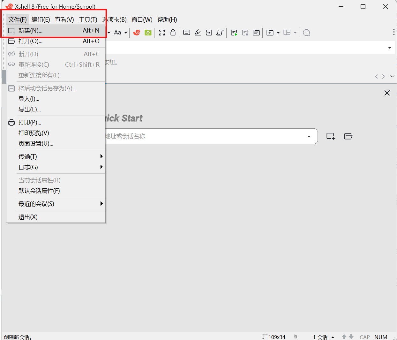Click the tab layout arrangement icon
397x340 pixels.
tap(287, 33)
